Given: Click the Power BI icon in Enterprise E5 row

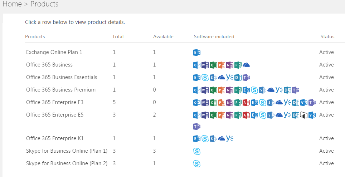Looking at the screenshot, I should (304, 115).
